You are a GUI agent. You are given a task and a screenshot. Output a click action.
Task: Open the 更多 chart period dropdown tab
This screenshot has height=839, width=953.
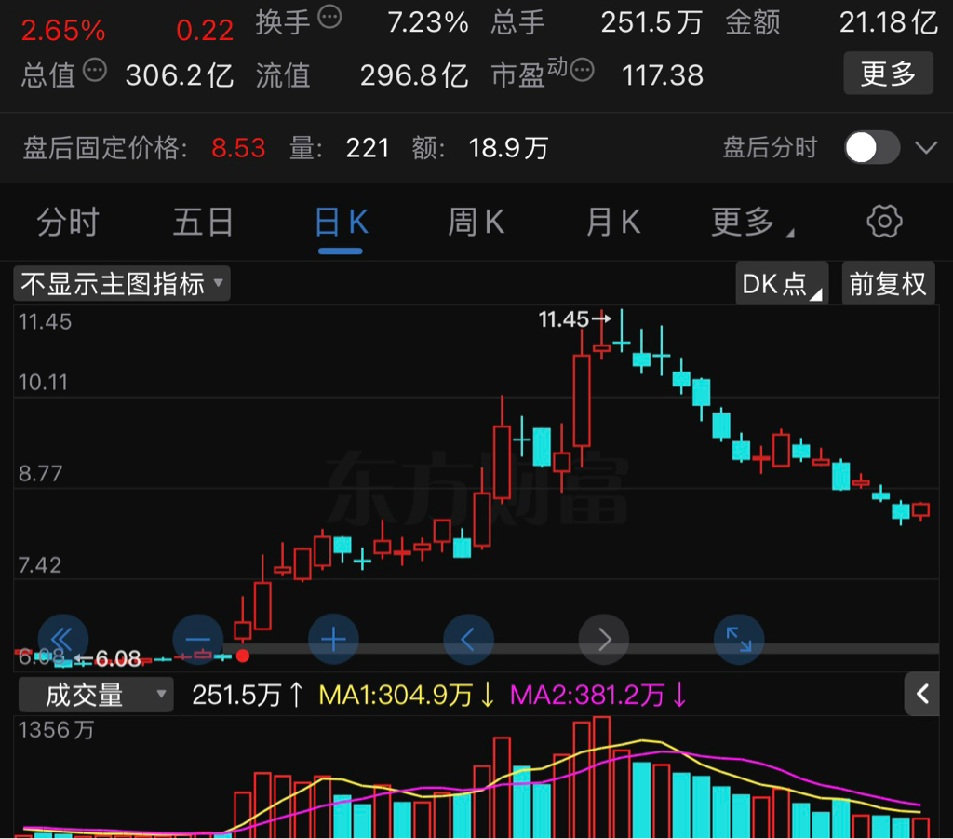752,222
